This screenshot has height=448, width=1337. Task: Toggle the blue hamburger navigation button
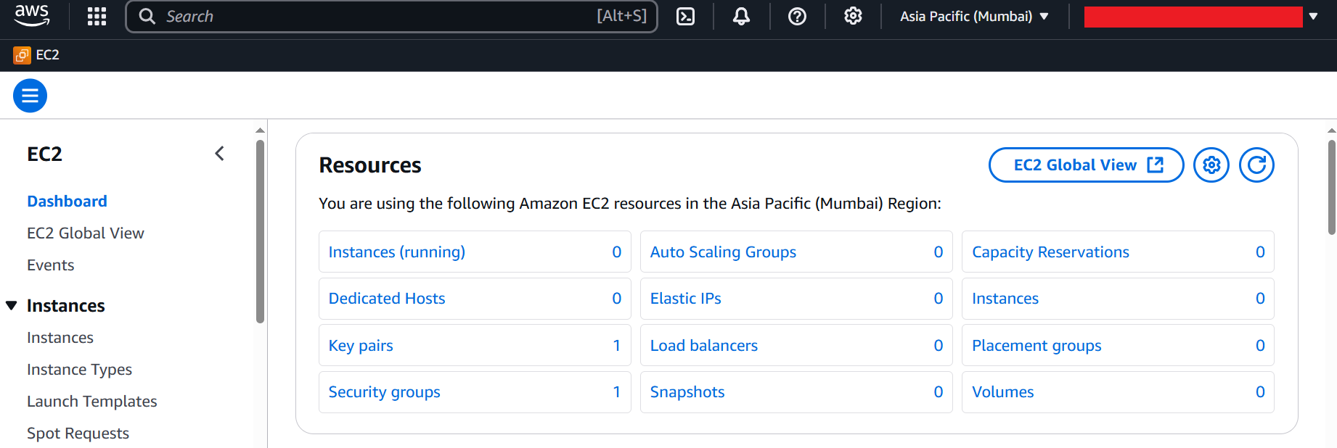[30, 96]
